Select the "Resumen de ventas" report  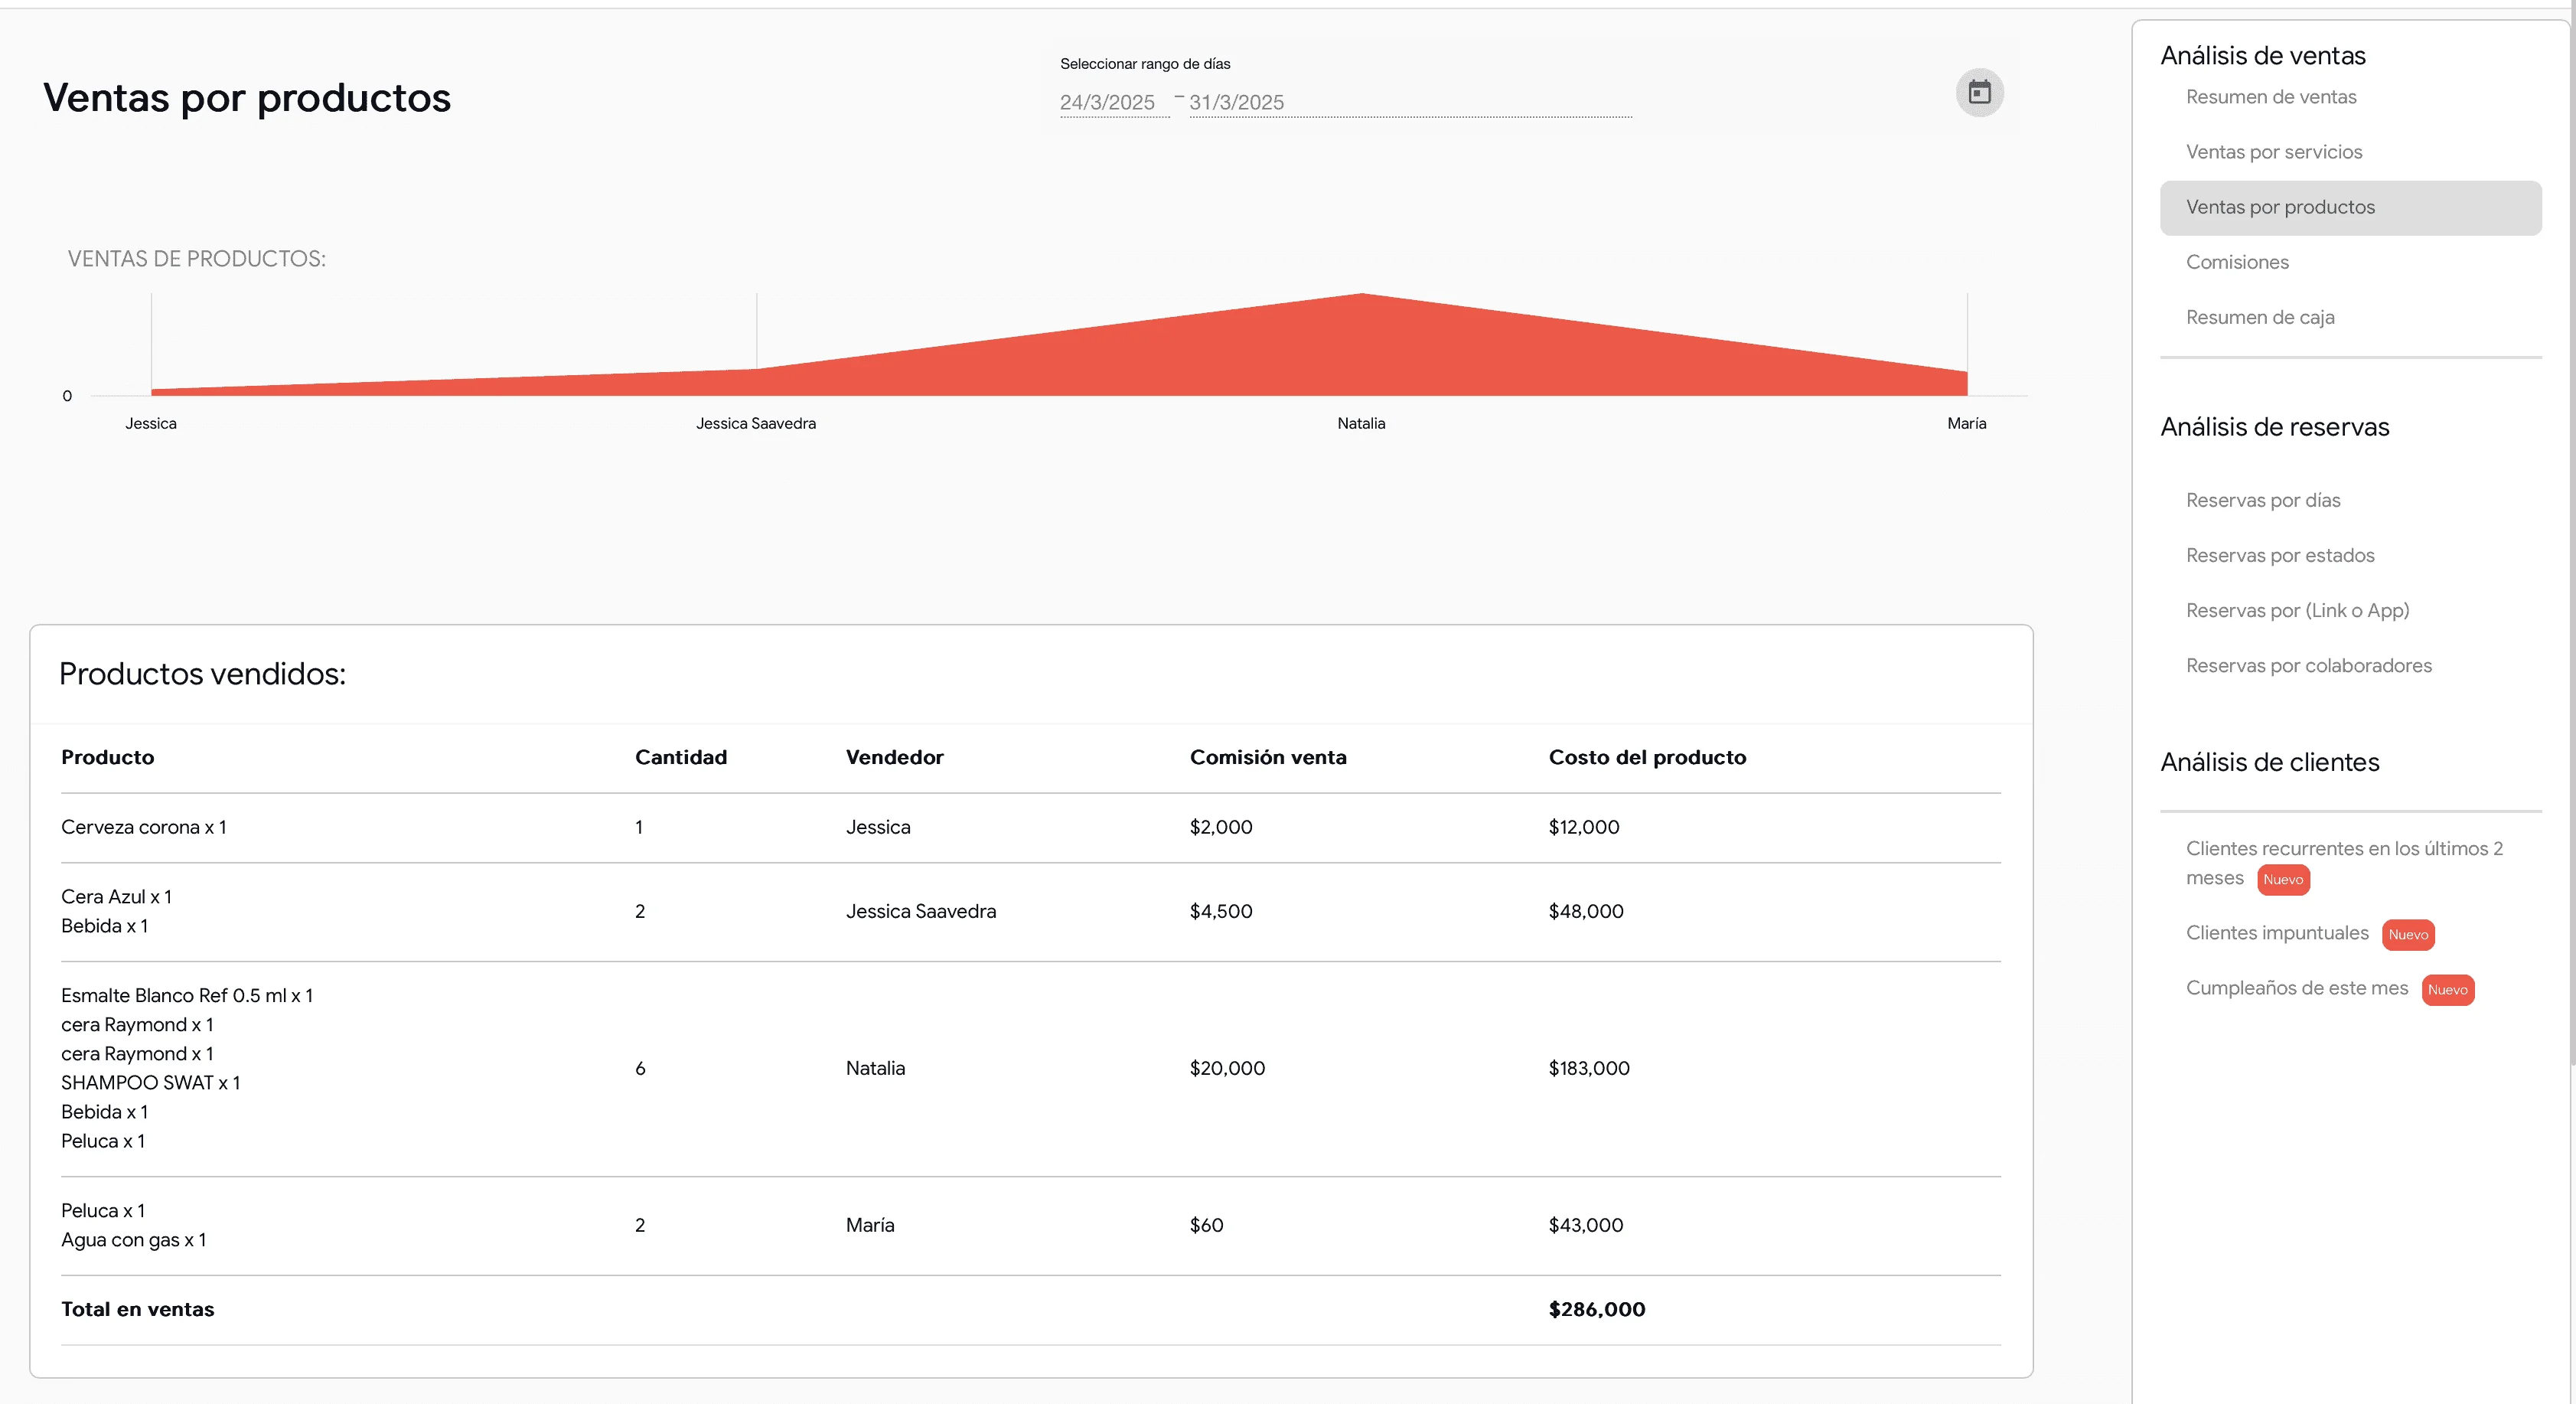pos(2270,97)
